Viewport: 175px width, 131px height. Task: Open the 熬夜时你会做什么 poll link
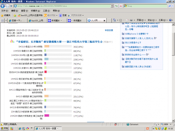point(135,55)
